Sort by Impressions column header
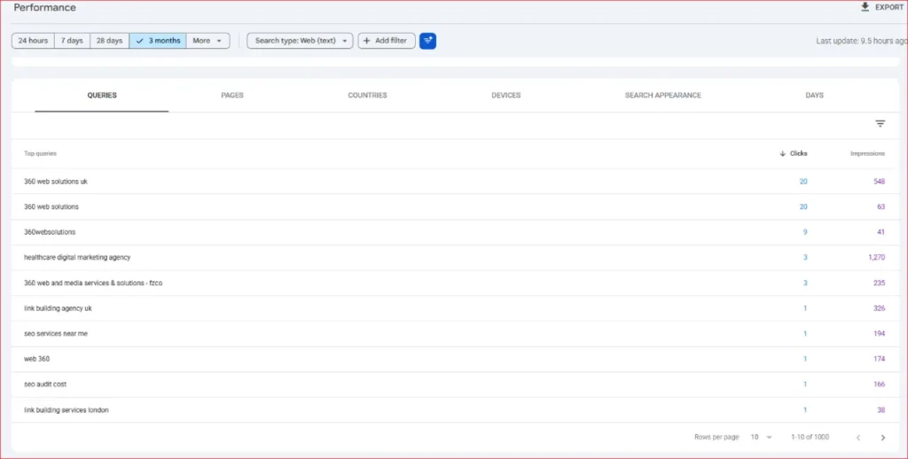 867,153
